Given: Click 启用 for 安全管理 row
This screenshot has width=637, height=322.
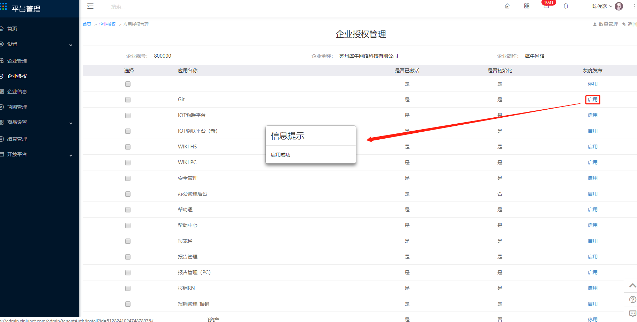Looking at the screenshot, I should [x=593, y=178].
